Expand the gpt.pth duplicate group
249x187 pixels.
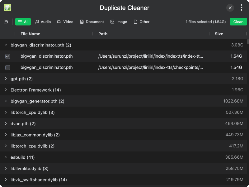[x=6, y=79]
